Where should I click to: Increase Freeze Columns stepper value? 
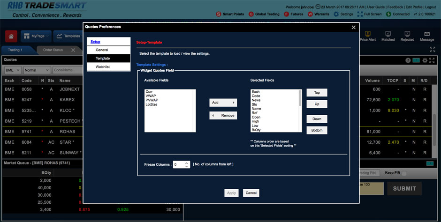187,163
